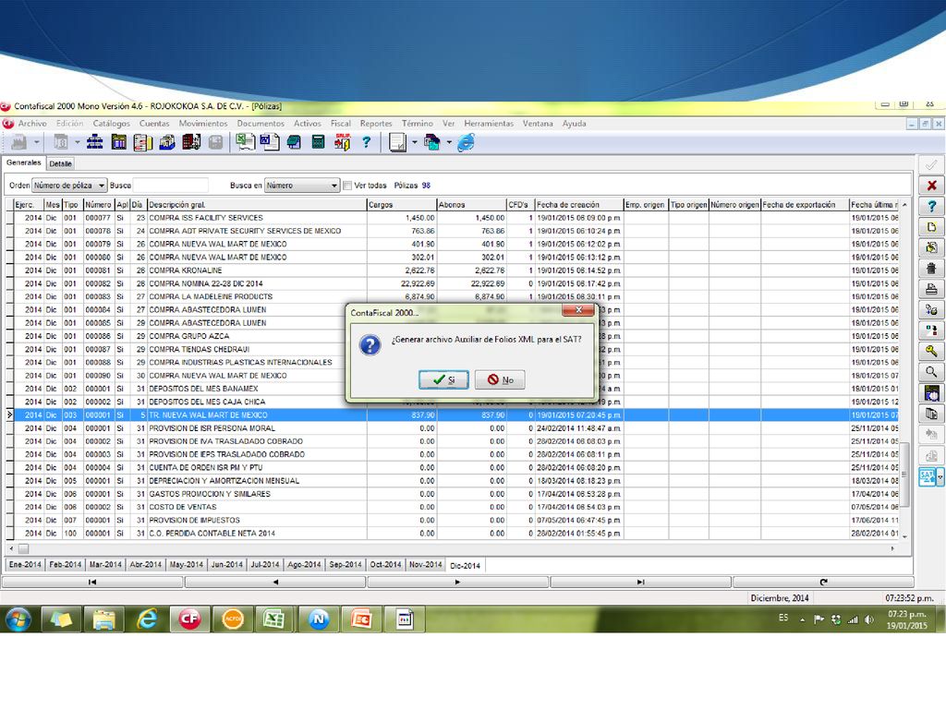
Task: Select row 'COSTO DE VENTAS'
Action: pyautogui.click(x=455, y=507)
